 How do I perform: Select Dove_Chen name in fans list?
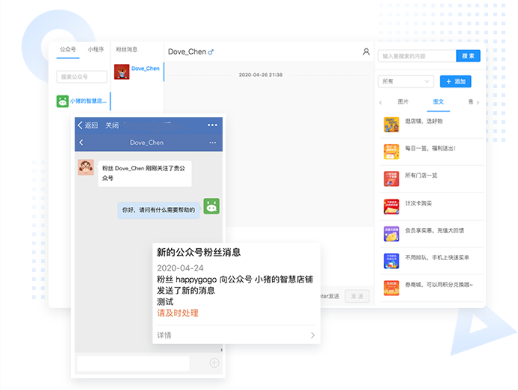coord(145,68)
